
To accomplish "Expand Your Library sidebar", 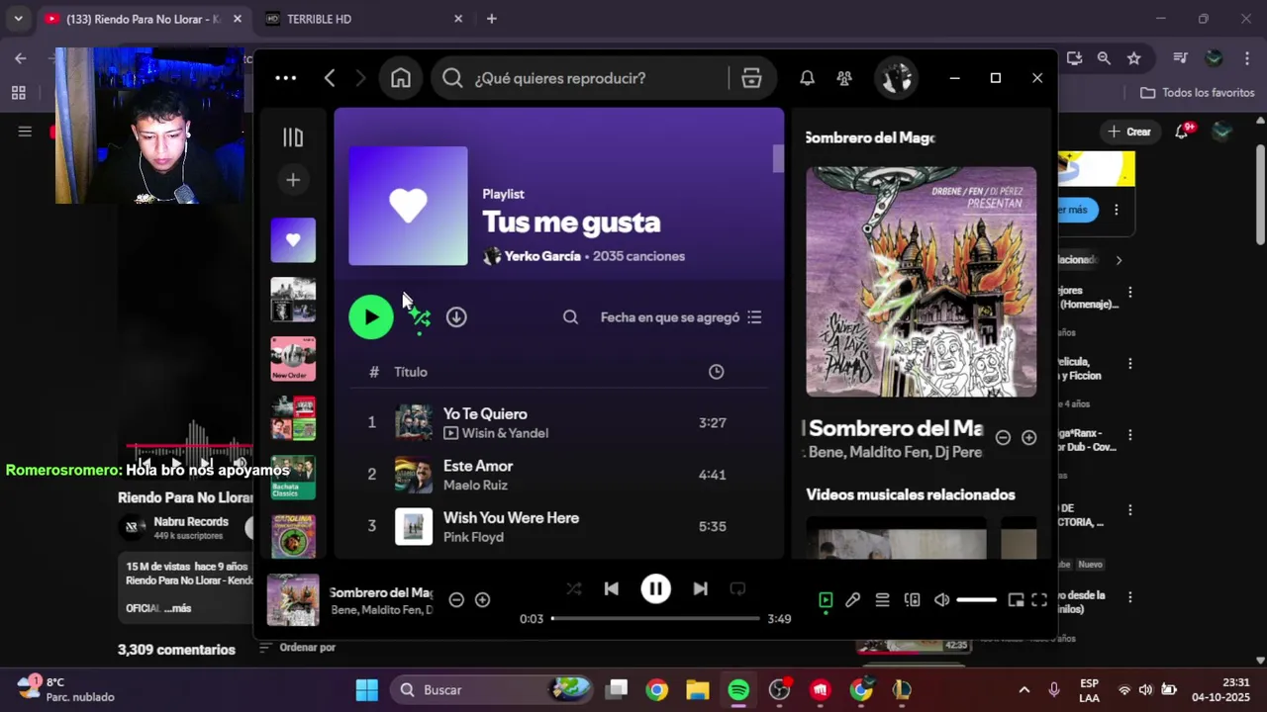I will 293,137.
